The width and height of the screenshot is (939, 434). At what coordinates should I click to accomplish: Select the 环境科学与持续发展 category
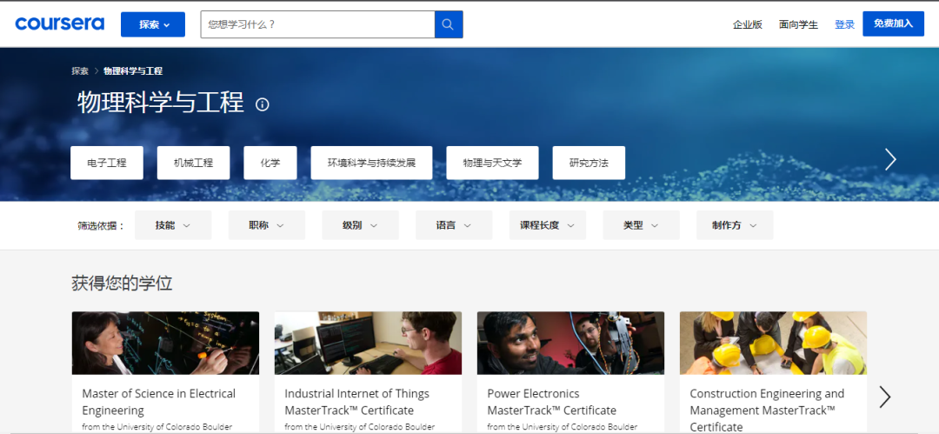click(x=371, y=163)
